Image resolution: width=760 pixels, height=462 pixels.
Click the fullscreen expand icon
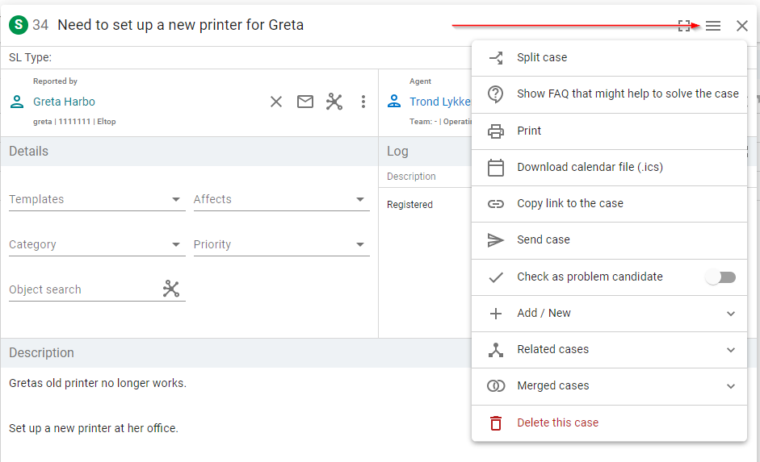point(684,26)
